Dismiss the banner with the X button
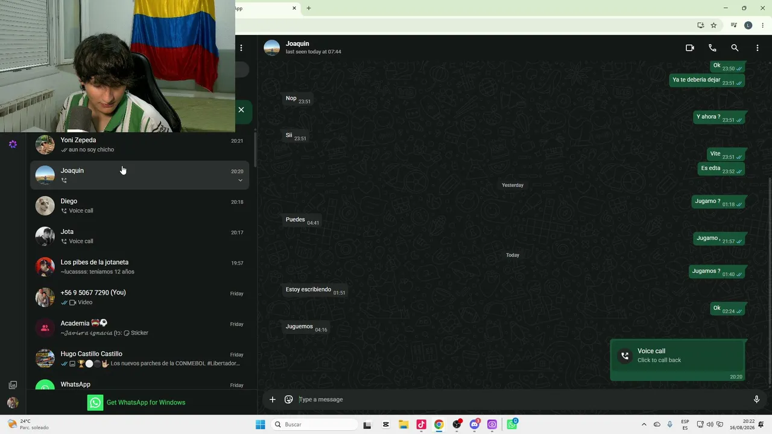The image size is (772, 434). 241,110
